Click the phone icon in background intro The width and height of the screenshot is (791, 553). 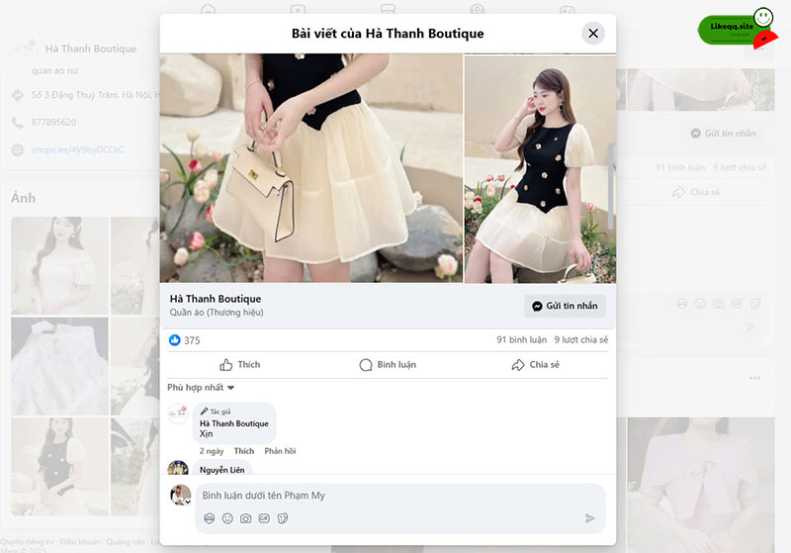coord(18,122)
